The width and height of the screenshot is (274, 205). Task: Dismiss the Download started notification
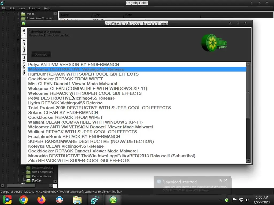point(226,180)
